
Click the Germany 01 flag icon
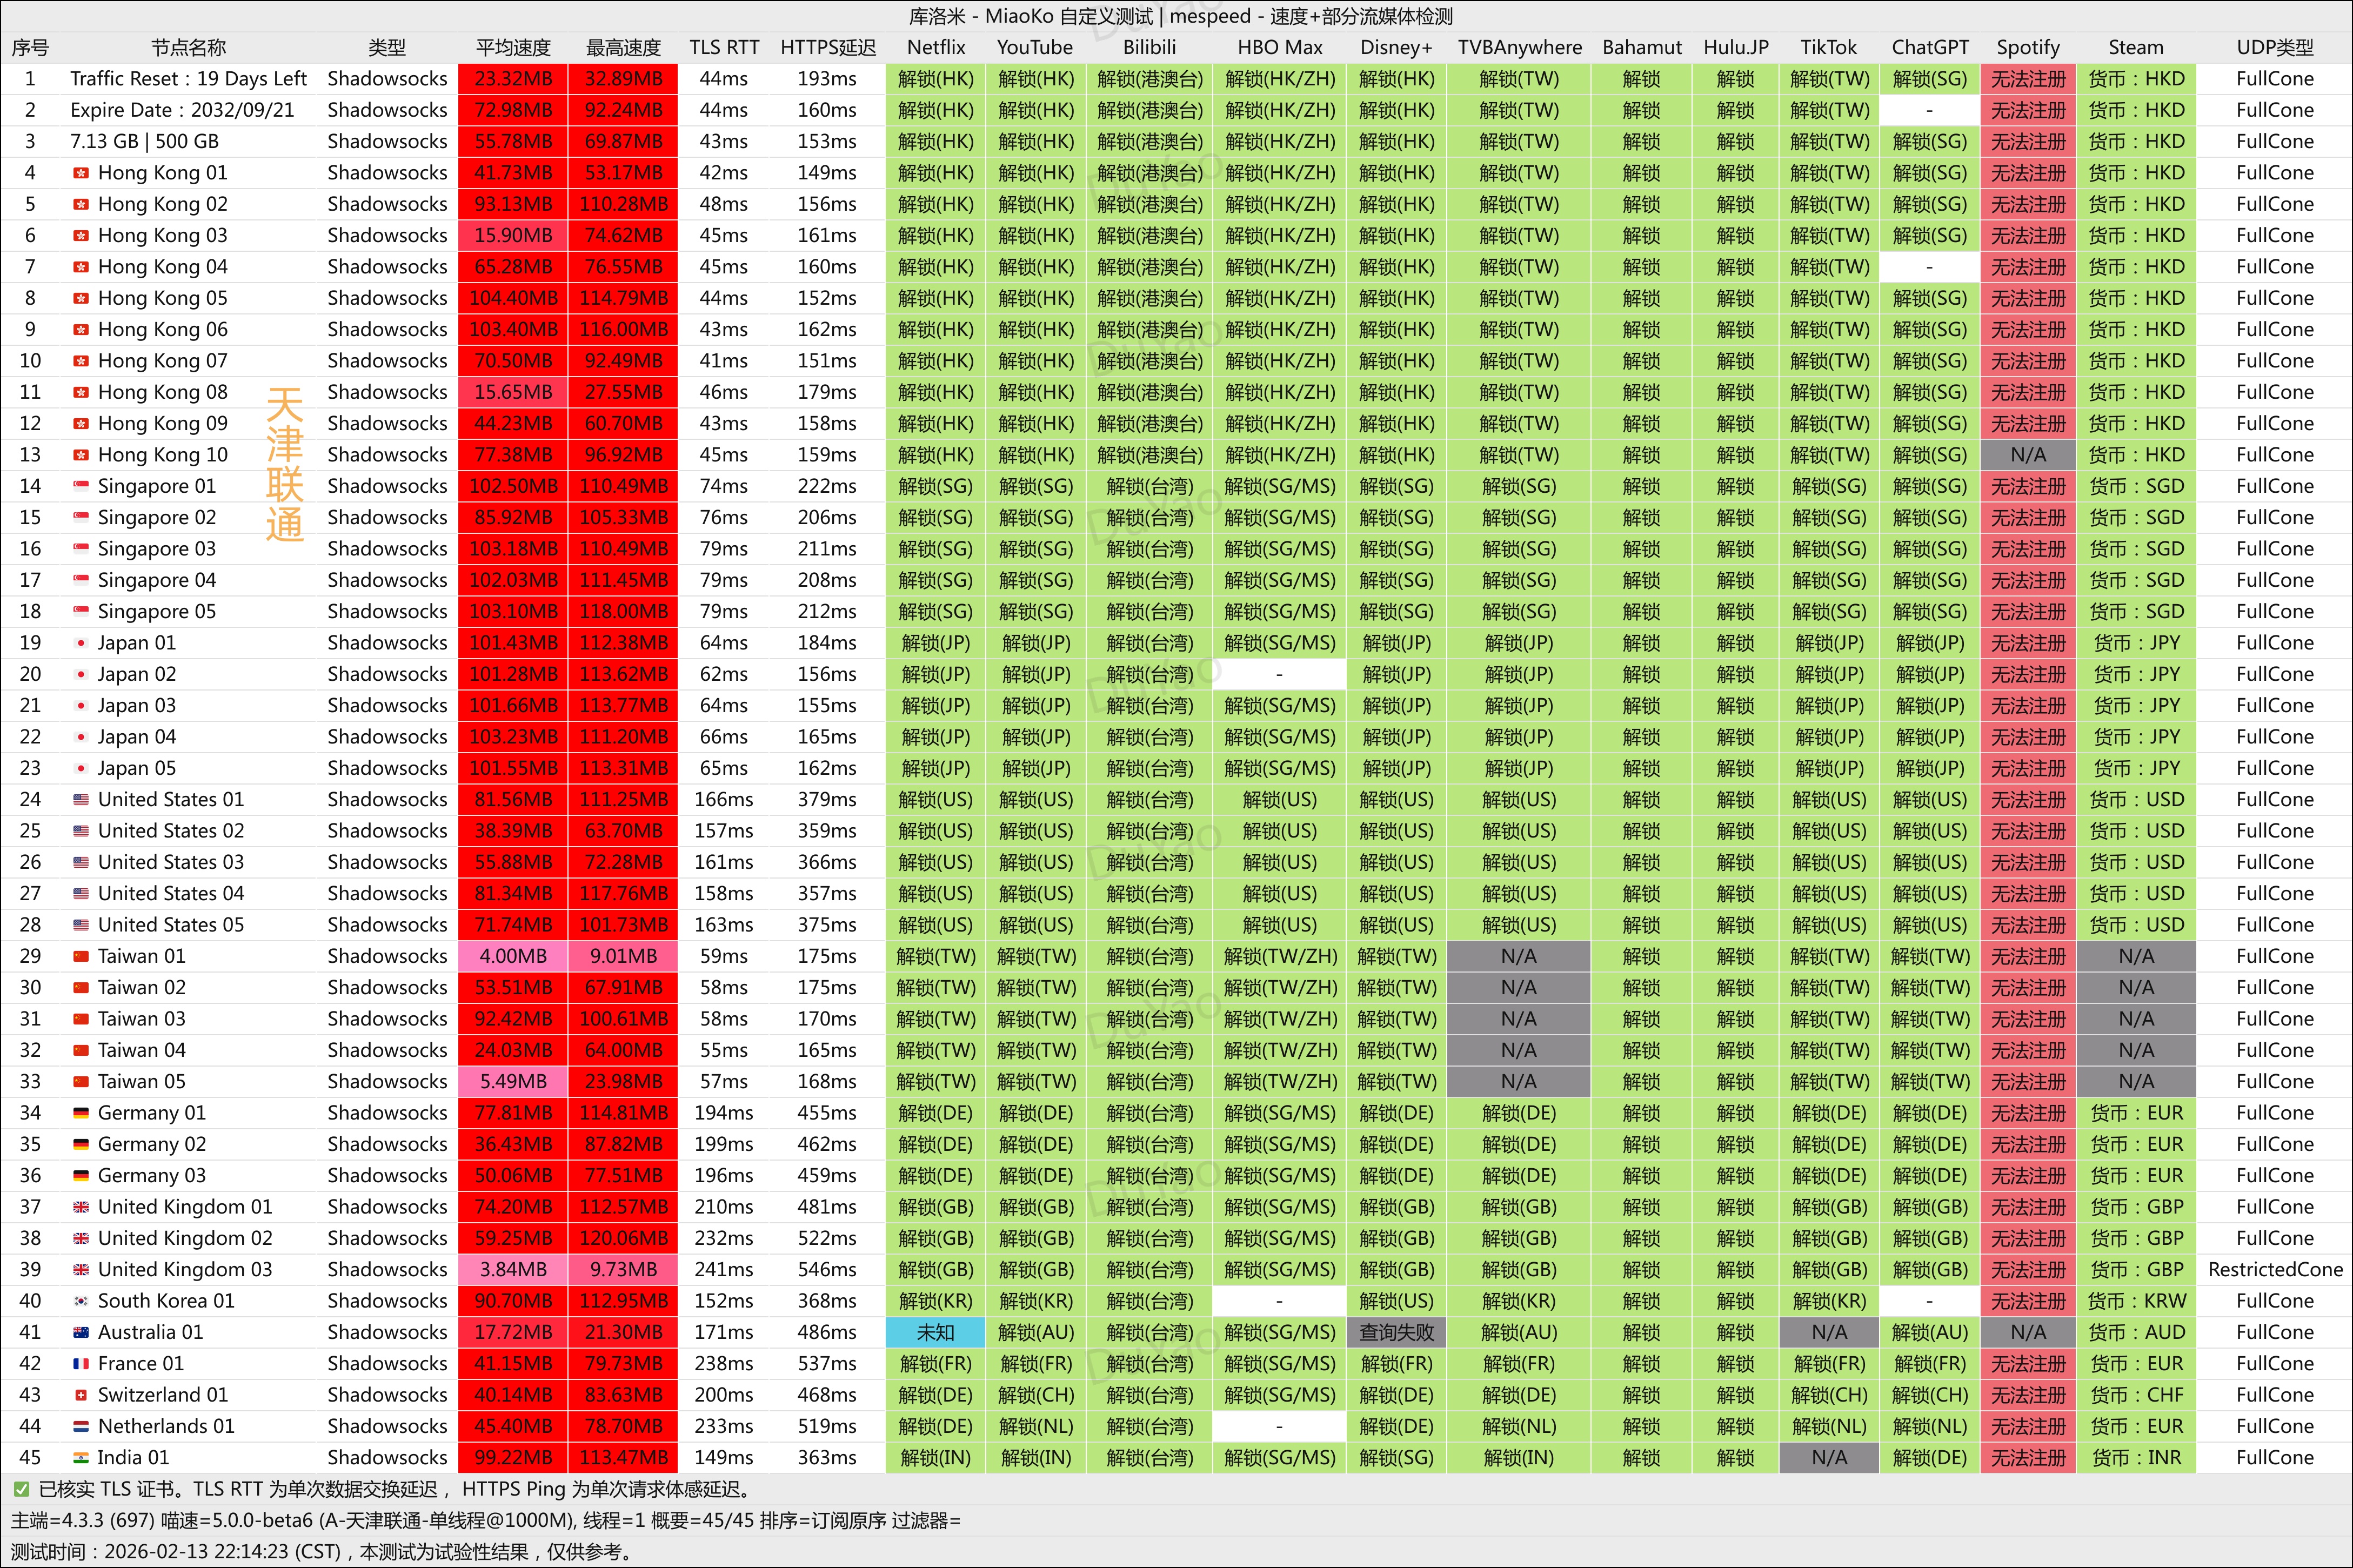tap(81, 1113)
